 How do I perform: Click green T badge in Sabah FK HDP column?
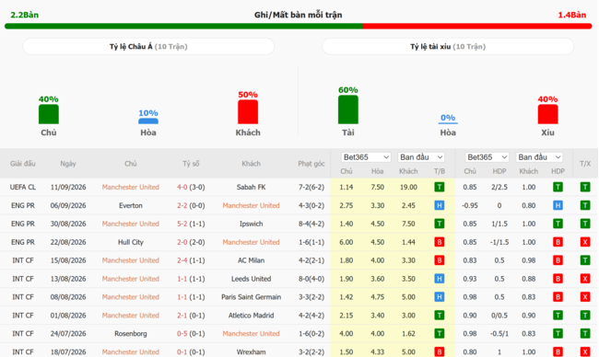(x=558, y=188)
